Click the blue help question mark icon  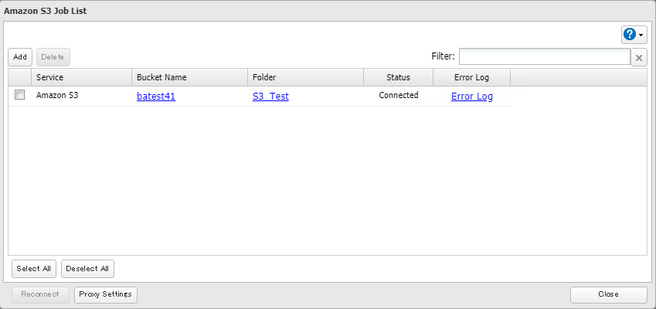click(630, 35)
